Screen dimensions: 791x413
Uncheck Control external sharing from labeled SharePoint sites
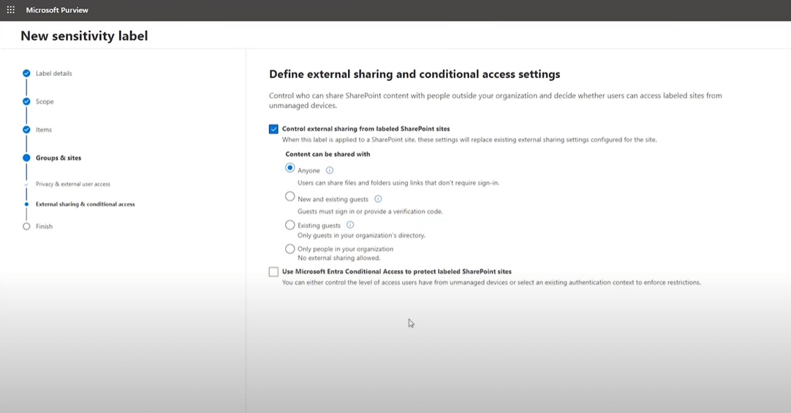[273, 129]
